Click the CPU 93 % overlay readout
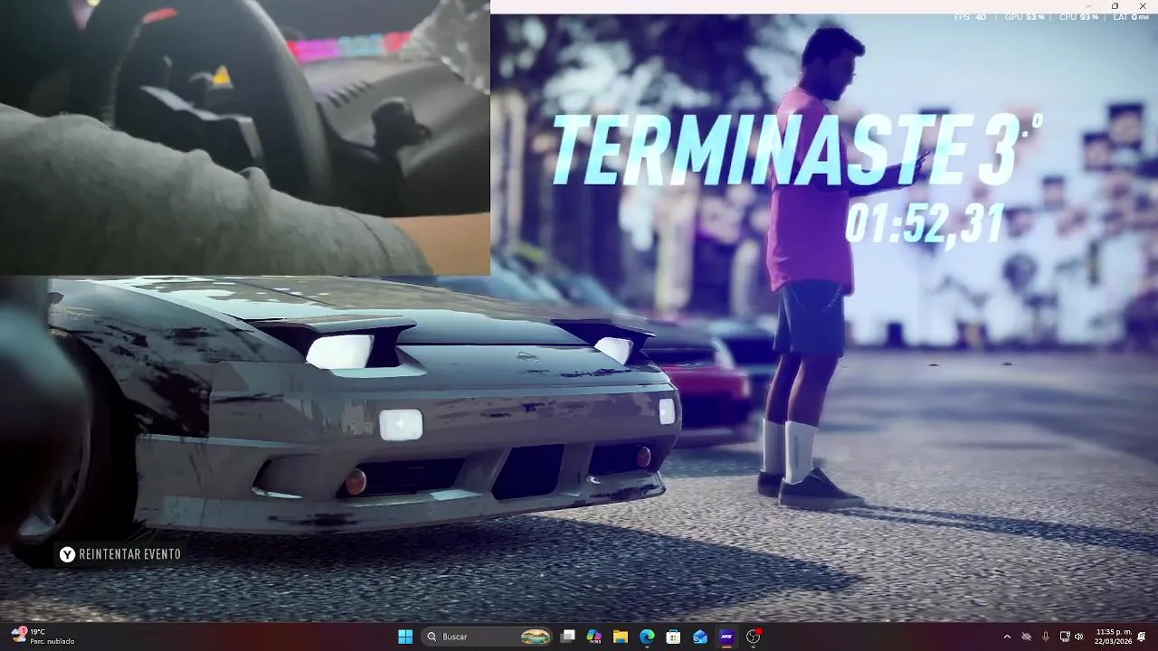 pyautogui.click(x=1078, y=17)
